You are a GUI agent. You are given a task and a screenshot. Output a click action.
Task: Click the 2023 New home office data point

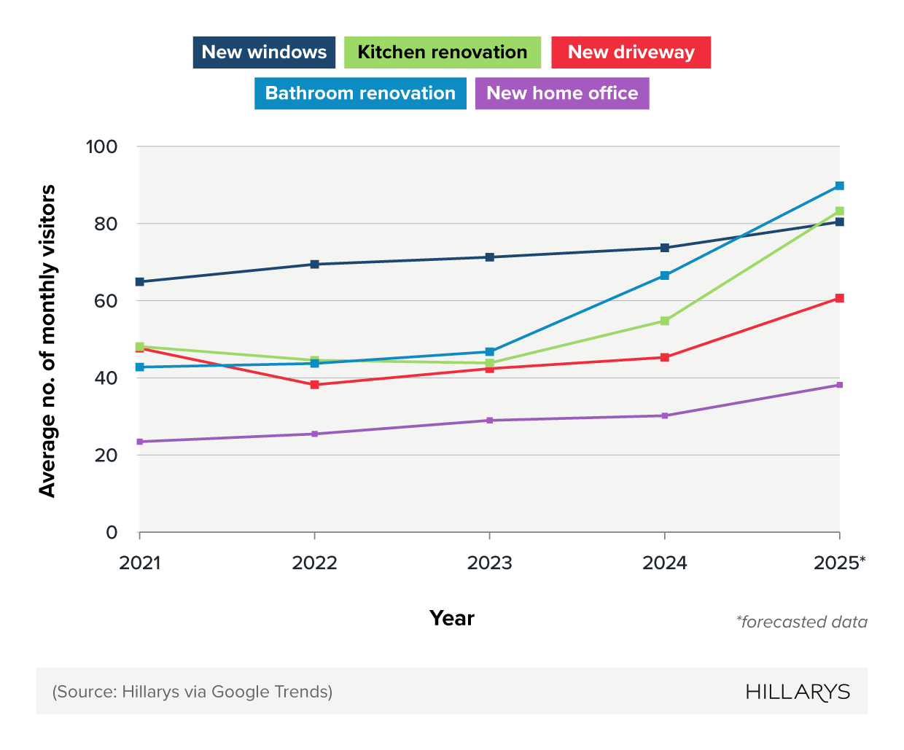click(491, 420)
